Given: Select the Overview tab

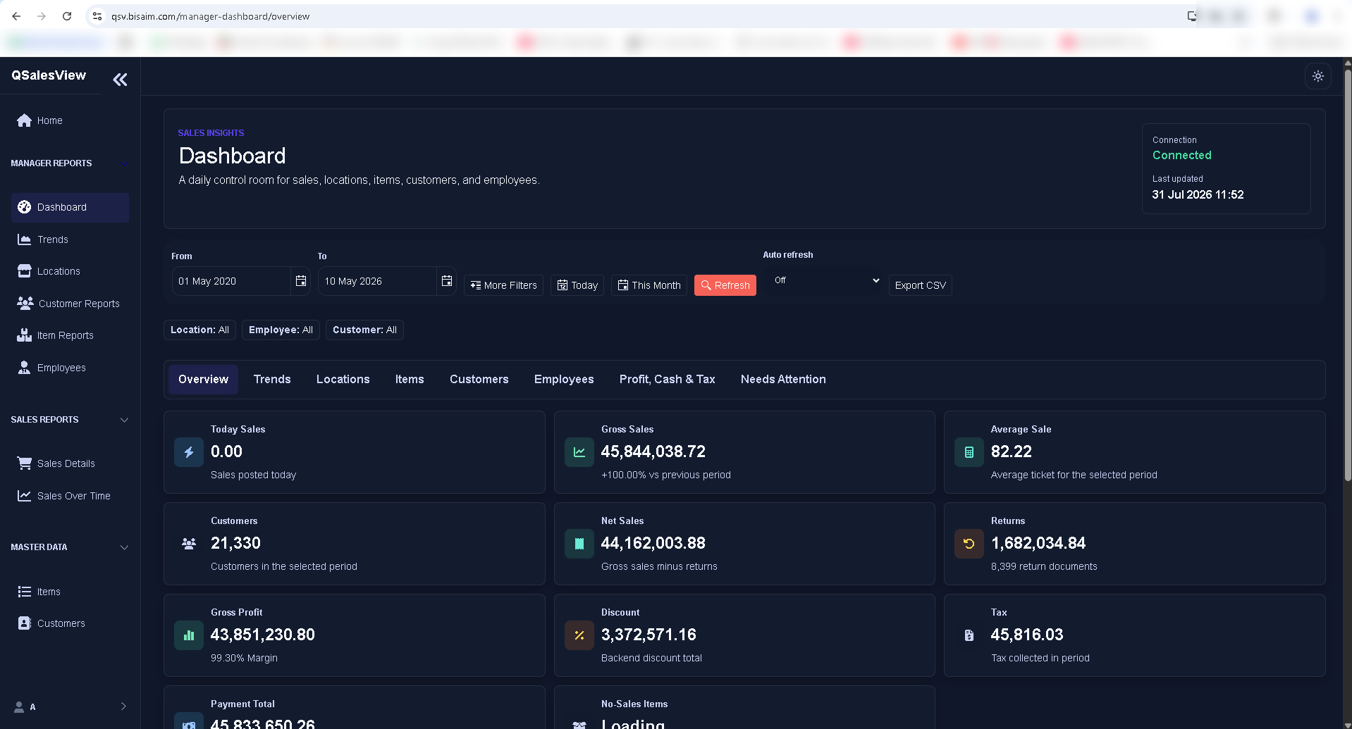Looking at the screenshot, I should pos(203,380).
